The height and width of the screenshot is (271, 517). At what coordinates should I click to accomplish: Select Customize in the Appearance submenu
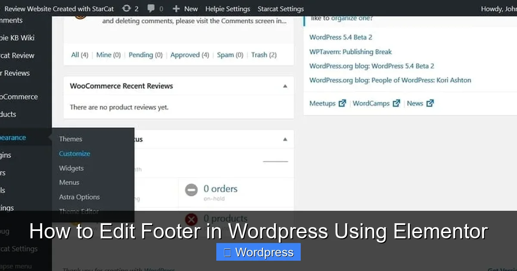[74, 153]
